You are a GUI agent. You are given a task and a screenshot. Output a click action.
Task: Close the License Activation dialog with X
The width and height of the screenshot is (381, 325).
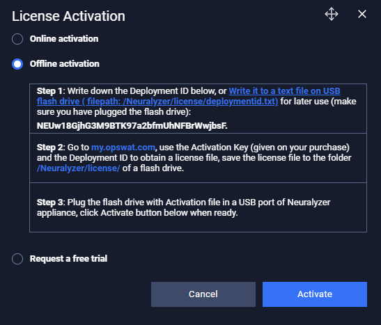(362, 14)
